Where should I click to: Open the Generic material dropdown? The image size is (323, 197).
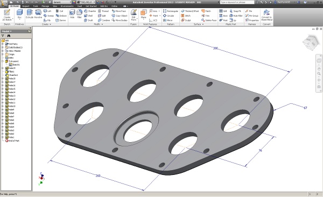[x=62, y=2]
